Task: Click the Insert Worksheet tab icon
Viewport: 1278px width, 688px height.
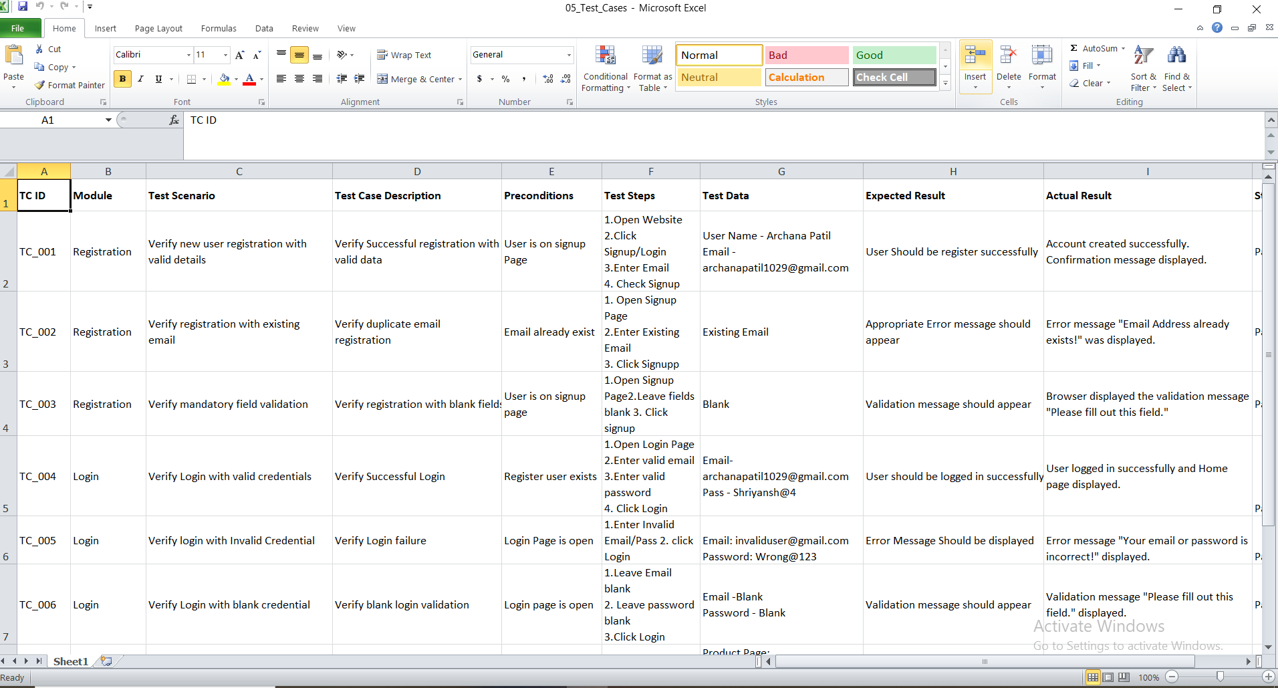Action: tap(106, 661)
